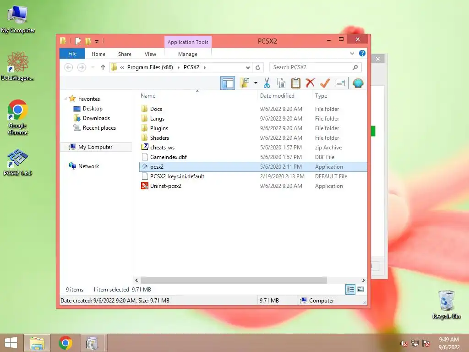The image size is (469, 352).
Task: Click the Application Tools contextual tab
Action: pyautogui.click(x=188, y=42)
